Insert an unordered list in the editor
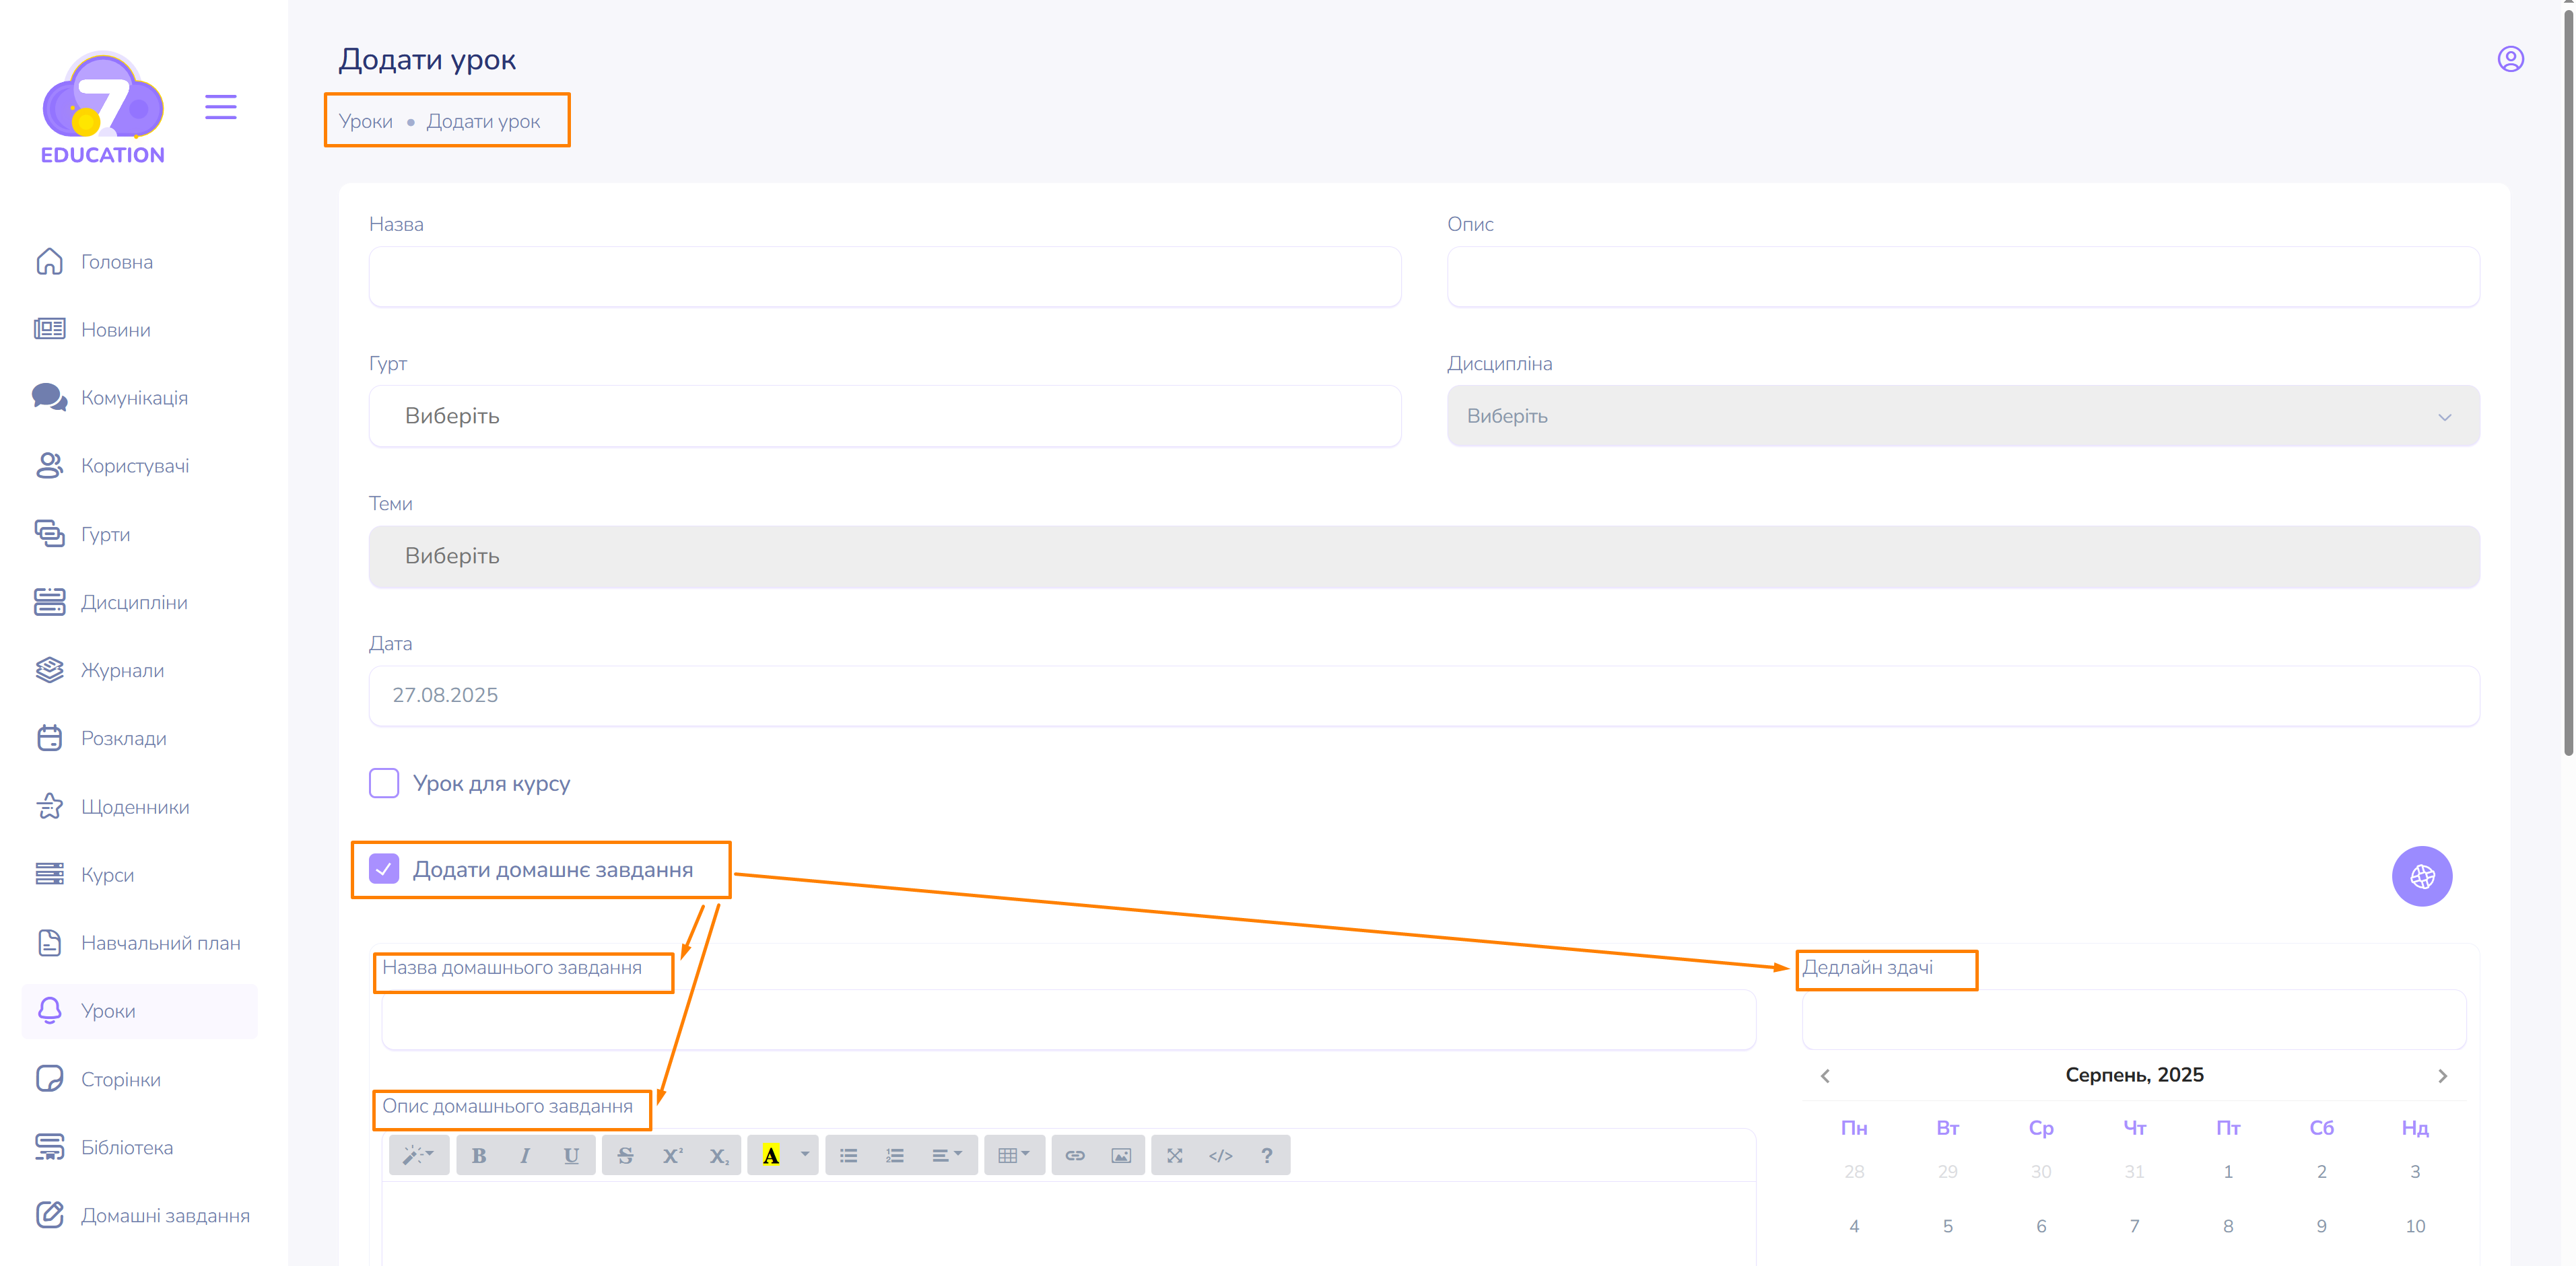 tap(848, 1155)
